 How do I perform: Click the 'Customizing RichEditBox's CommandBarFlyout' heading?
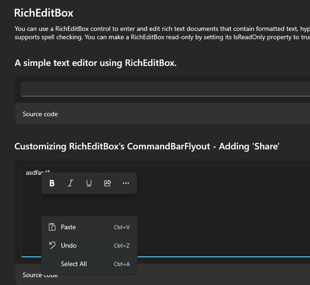point(147,147)
